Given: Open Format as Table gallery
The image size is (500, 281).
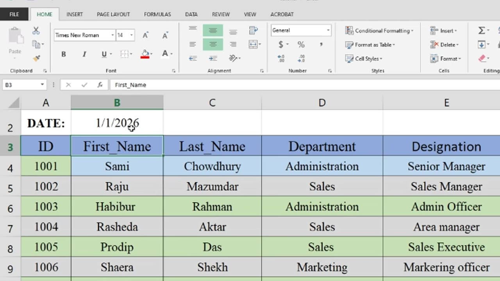Looking at the screenshot, I should click(370, 45).
